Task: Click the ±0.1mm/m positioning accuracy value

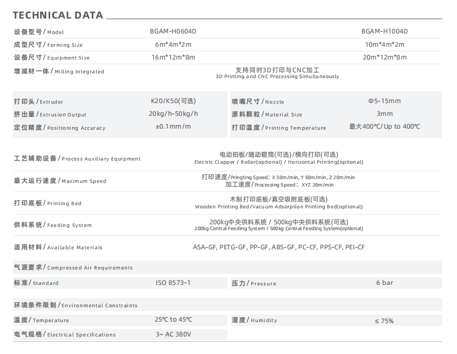Action: pyautogui.click(x=173, y=127)
